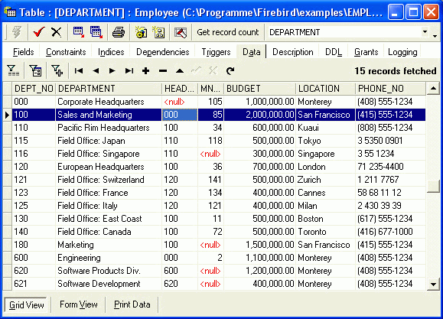Move to next record arrow

[x=112, y=70]
